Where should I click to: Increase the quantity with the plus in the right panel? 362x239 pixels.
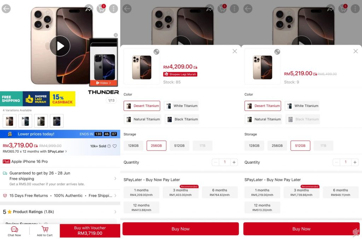(355, 162)
